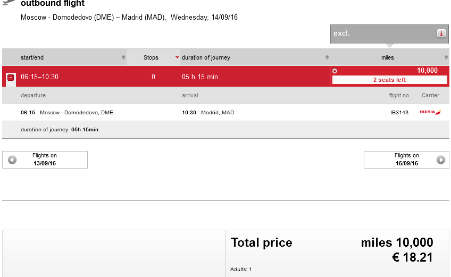Click the outbound flight heading
This screenshot has width=451, height=277.
tap(53, 3)
